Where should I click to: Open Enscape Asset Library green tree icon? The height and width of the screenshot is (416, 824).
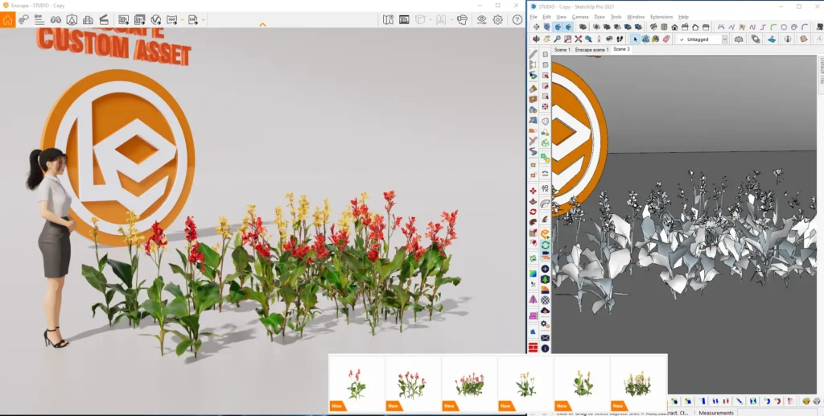point(545,279)
